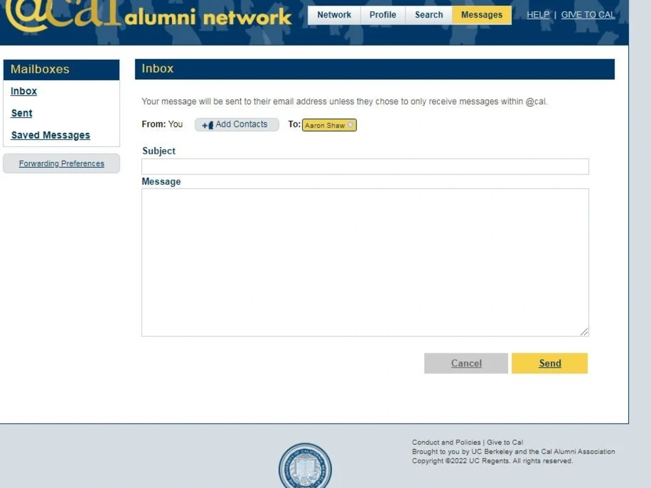
Task: Go to the Search tab
Action: 429,15
